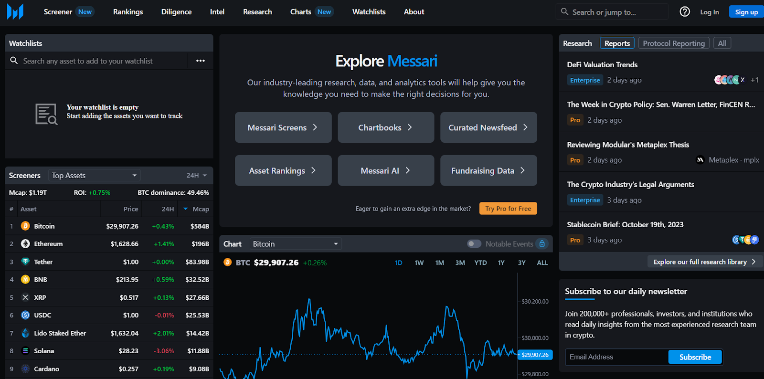Open Charts in top navigation
The width and height of the screenshot is (764, 379).
(301, 12)
